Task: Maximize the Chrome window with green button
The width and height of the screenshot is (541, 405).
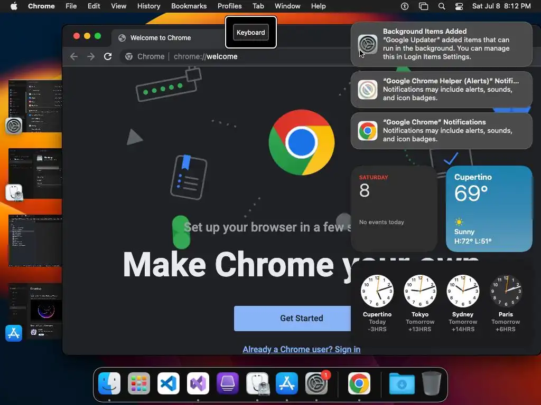Action: click(x=98, y=36)
